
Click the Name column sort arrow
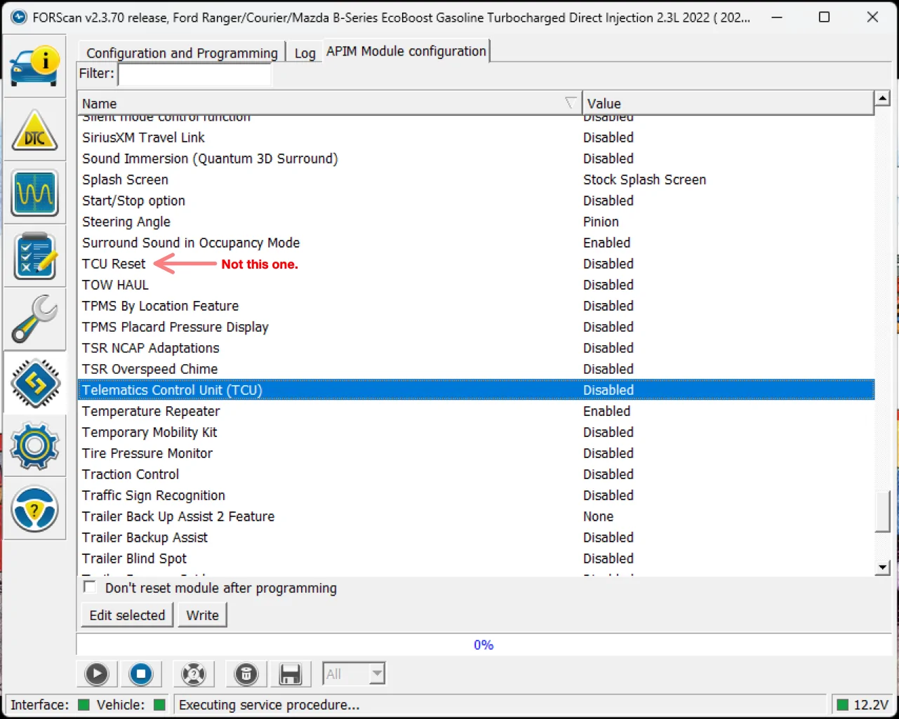coord(571,103)
